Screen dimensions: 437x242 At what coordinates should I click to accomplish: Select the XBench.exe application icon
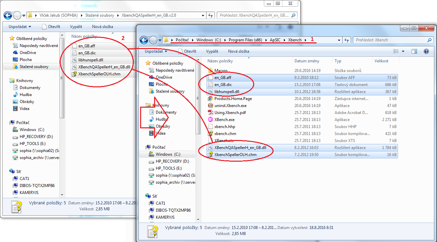pyautogui.click(x=210, y=120)
